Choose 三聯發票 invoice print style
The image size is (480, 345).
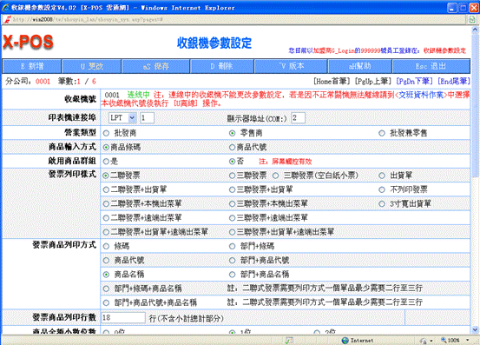232,176
